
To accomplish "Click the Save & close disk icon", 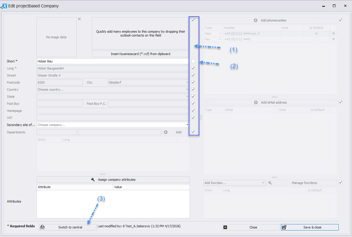I will click(x=284, y=227).
